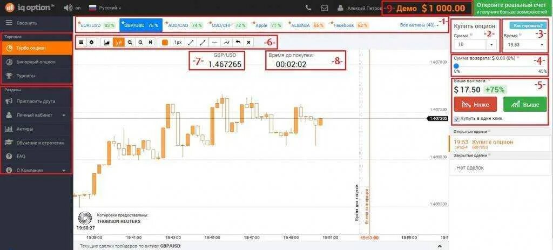Screen dimensions: 553x250
Task: Clear all drawings with X icon
Action: (248, 42)
